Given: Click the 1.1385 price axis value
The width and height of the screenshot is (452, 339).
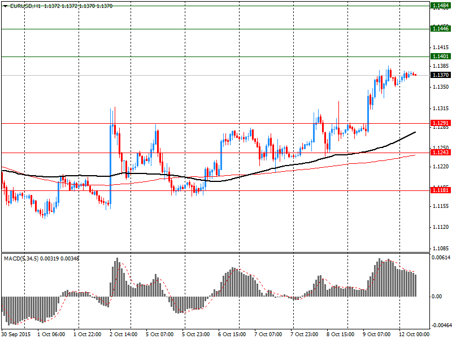Looking at the screenshot, I should (x=441, y=66).
